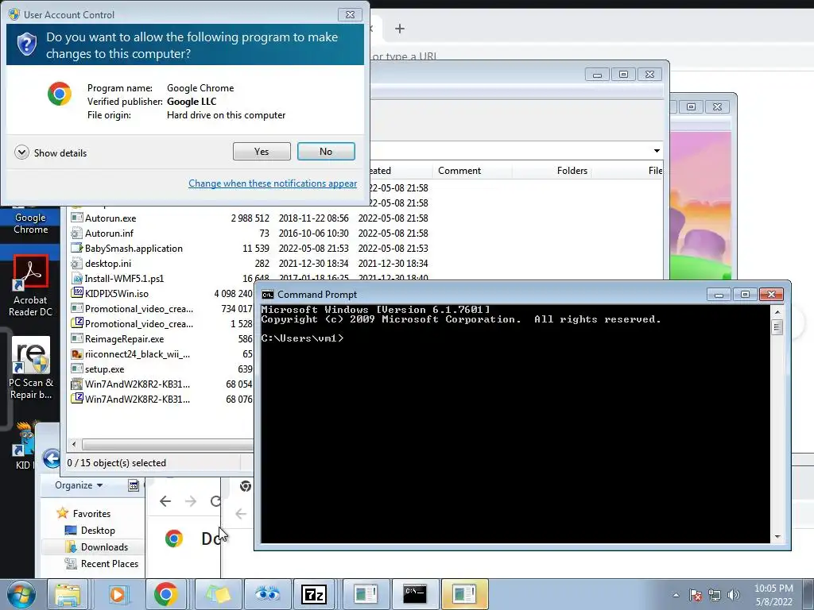Screen dimensions: 814x610
Task: Click Explorer blue back button
Action: pos(52,458)
